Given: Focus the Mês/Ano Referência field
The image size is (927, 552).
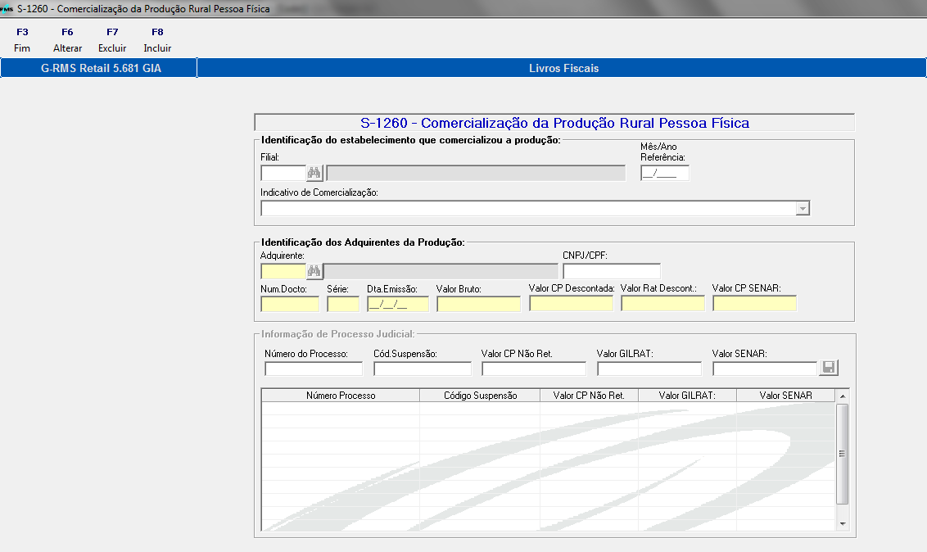Looking at the screenshot, I should tap(665, 173).
